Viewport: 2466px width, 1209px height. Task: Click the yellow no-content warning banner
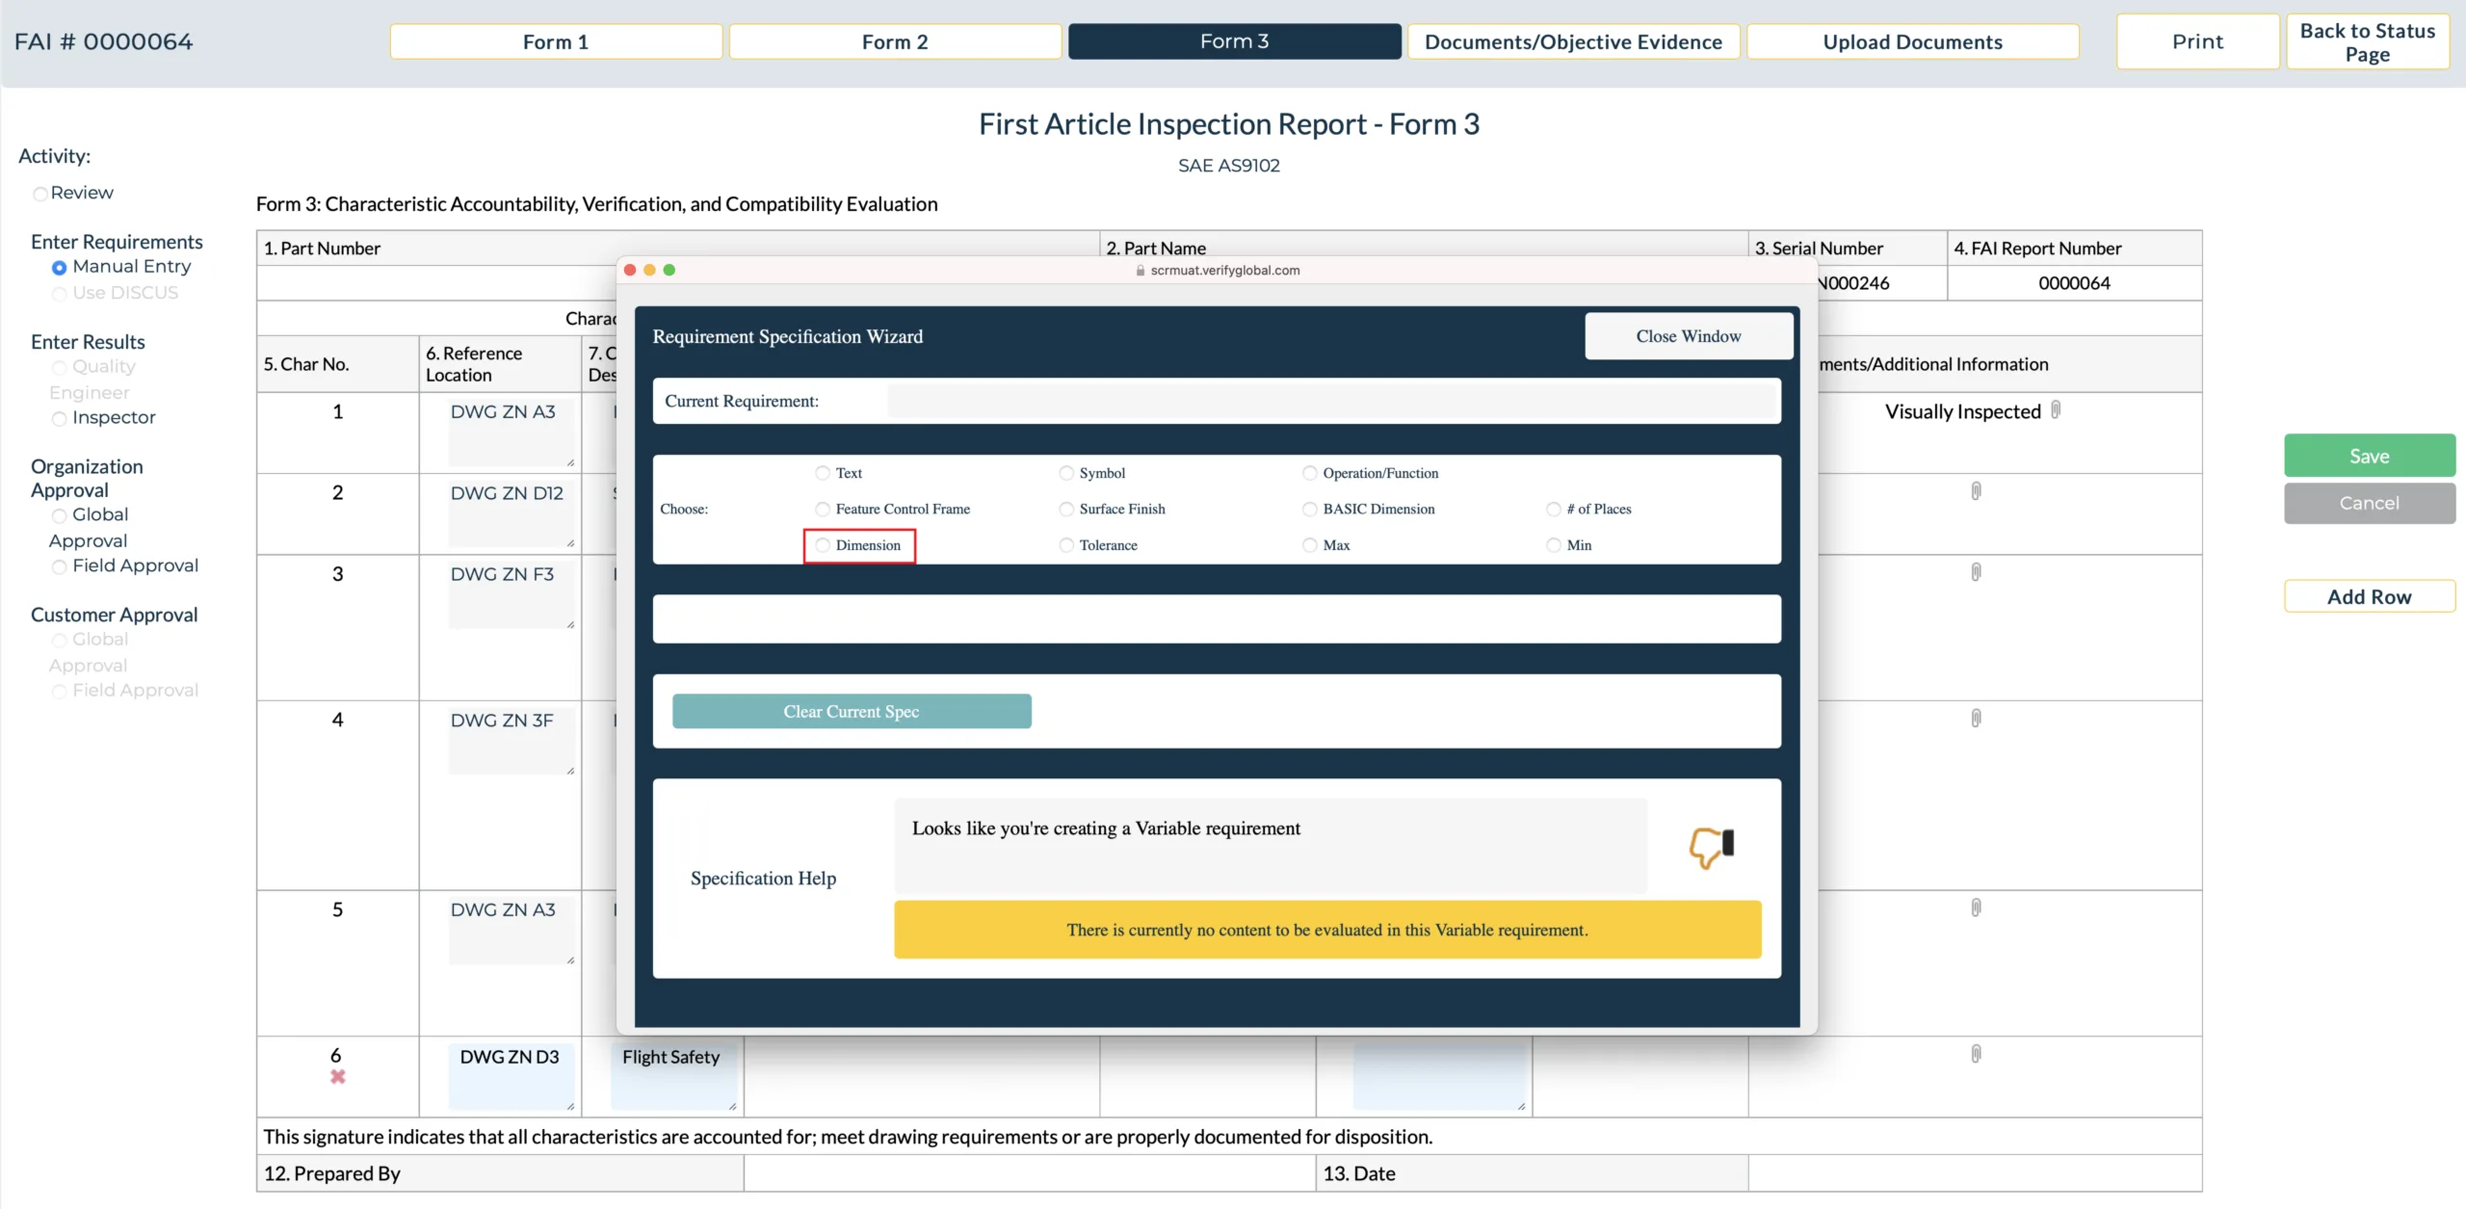pyautogui.click(x=1327, y=930)
